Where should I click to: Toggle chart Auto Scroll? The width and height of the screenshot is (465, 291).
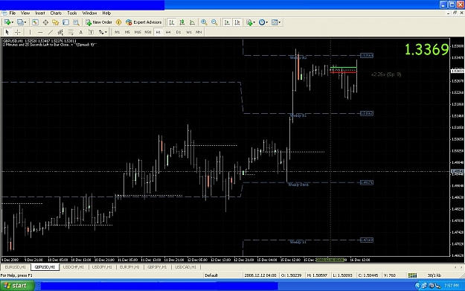(227, 22)
